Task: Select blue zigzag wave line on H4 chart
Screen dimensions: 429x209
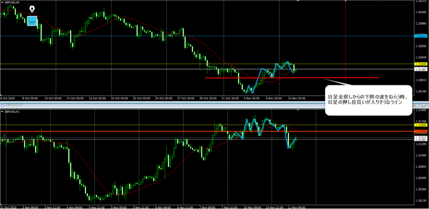Action: click(x=268, y=71)
